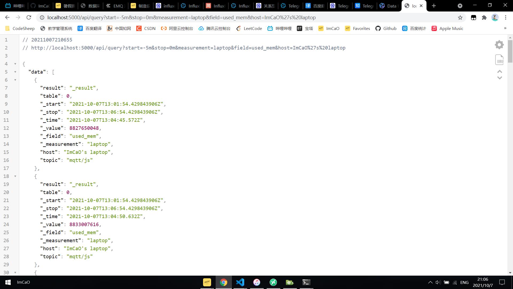Switch to the Data tab

[388, 6]
